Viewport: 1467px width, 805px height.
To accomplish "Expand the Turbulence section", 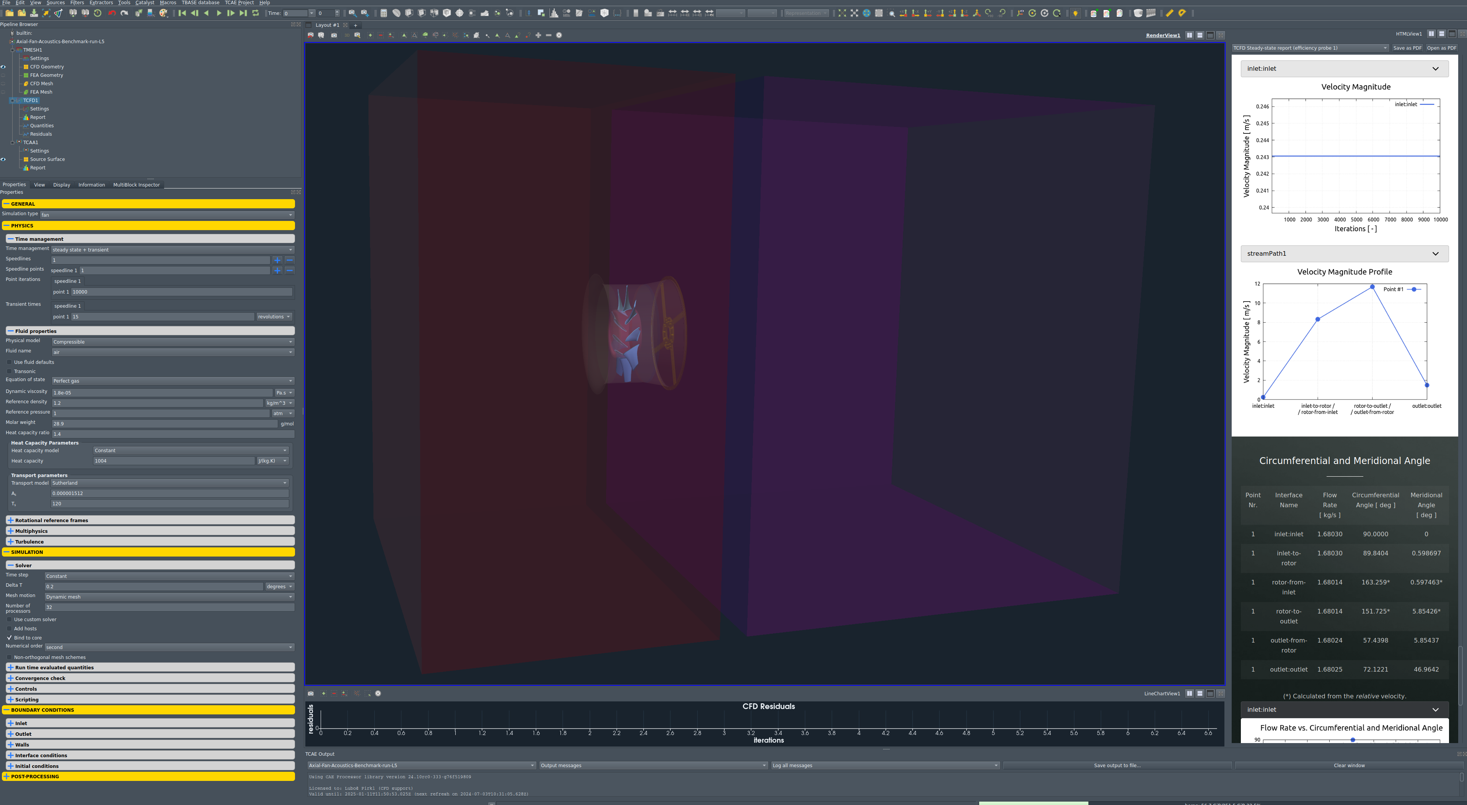I will point(150,542).
